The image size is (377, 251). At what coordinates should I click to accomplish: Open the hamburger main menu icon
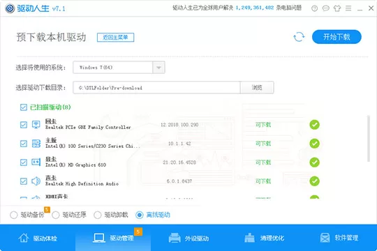tap(348, 8)
